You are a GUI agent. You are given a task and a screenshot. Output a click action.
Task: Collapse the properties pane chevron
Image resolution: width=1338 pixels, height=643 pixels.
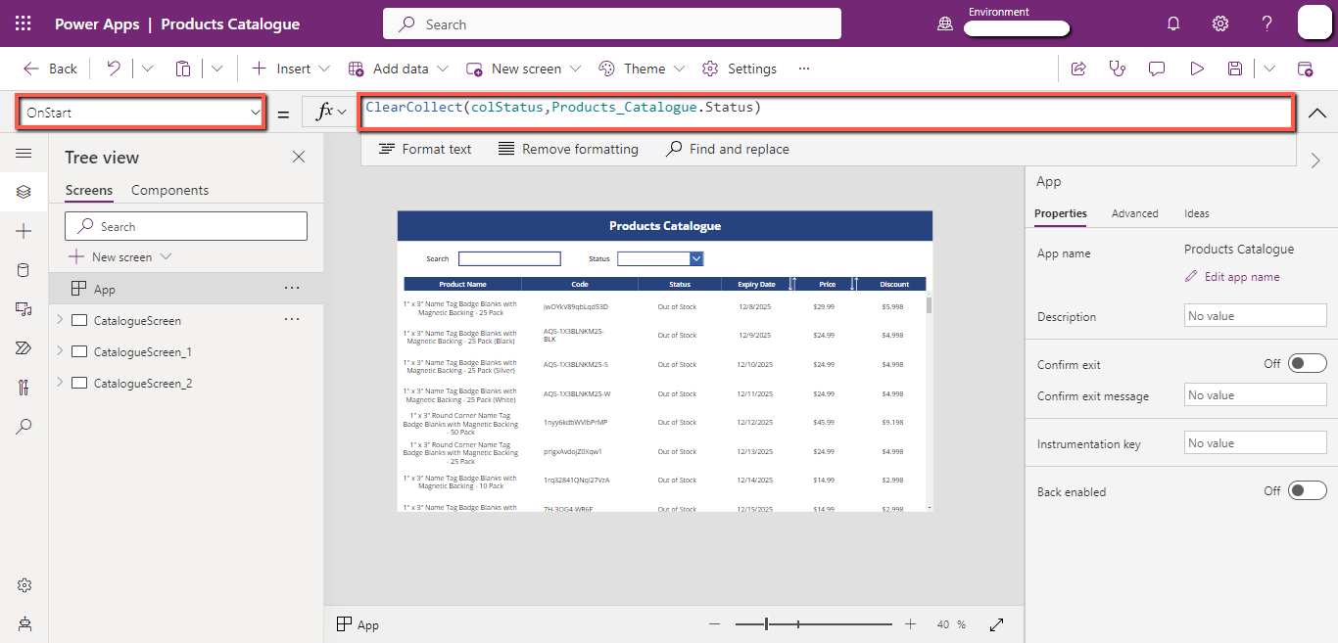coord(1315,161)
